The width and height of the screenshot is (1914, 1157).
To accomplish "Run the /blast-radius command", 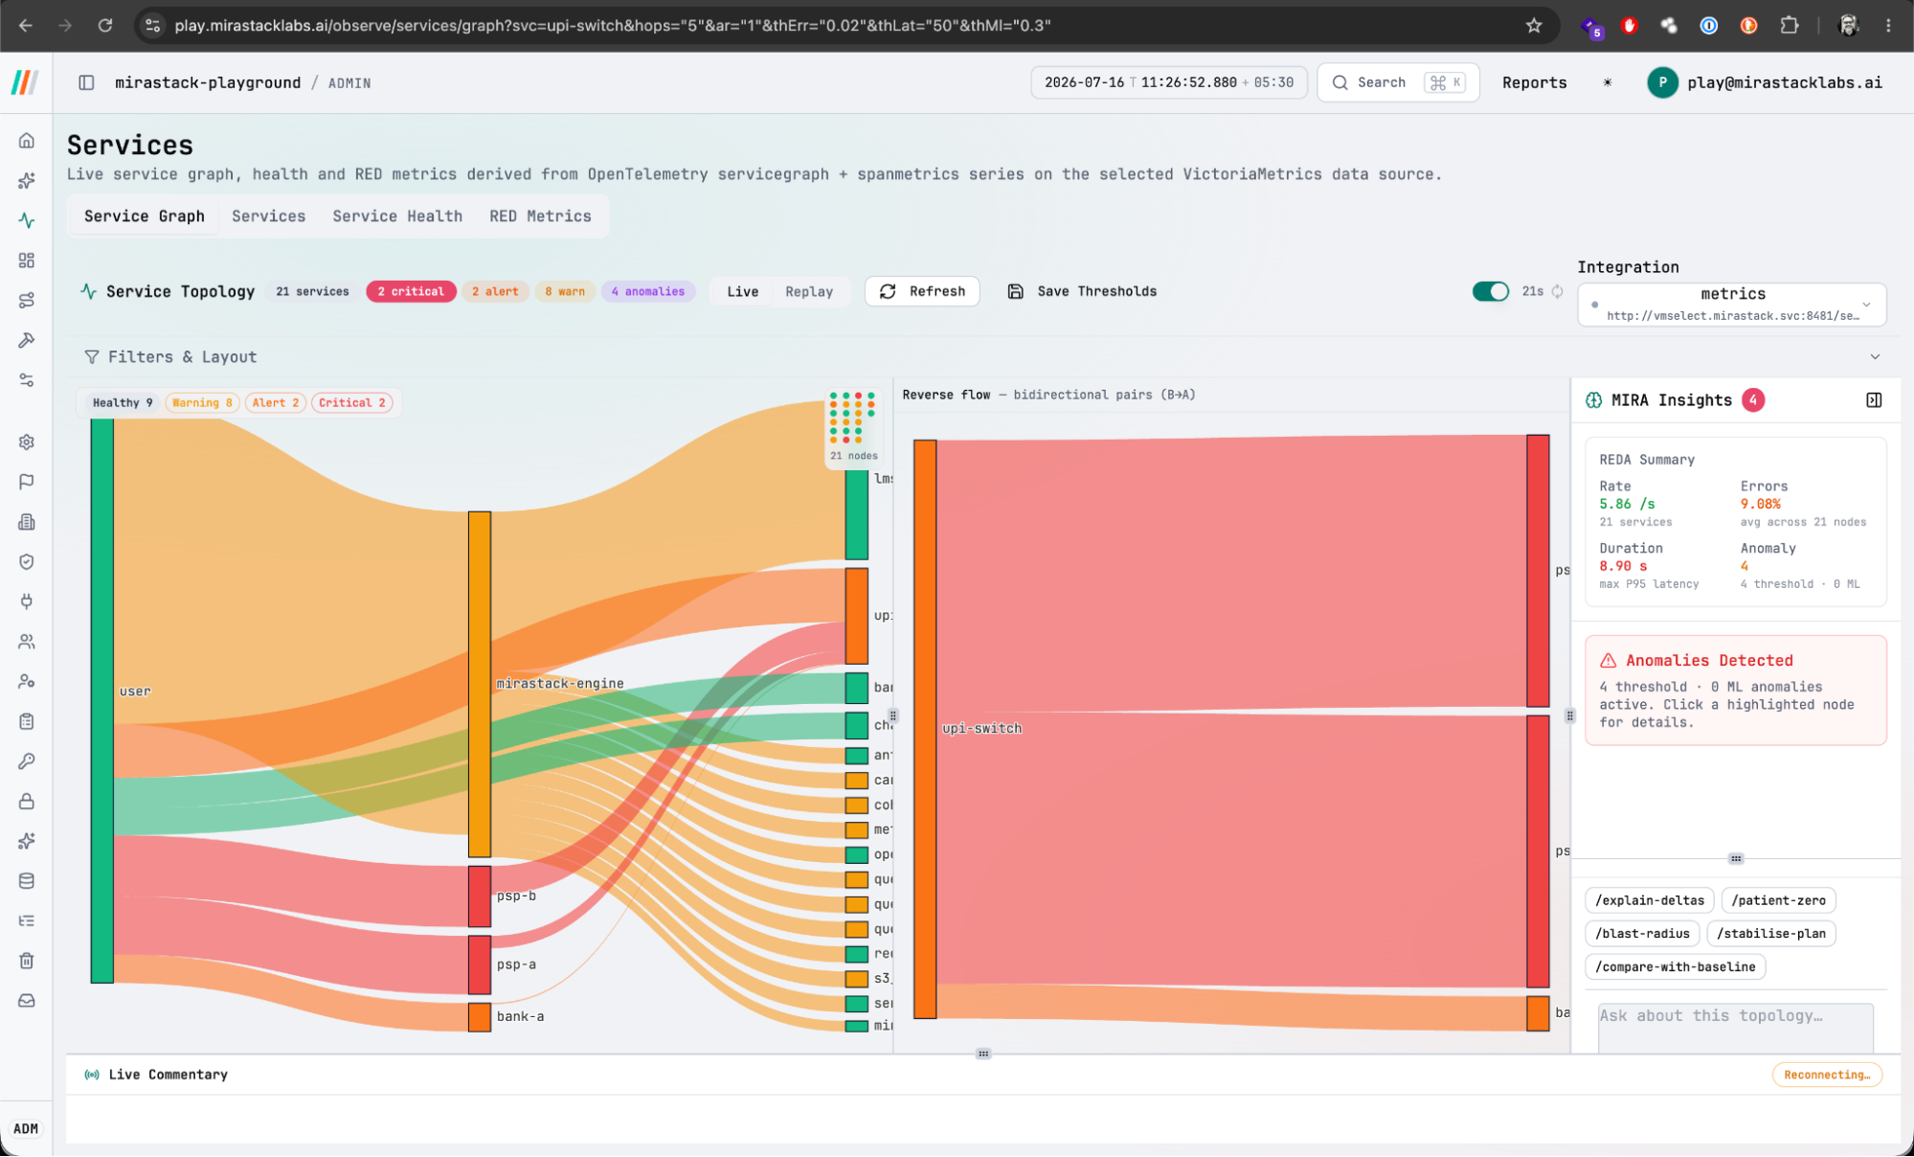I will pos(1642,934).
